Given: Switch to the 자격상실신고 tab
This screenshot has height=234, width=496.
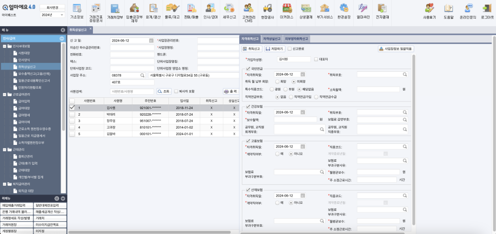Looking at the screenshot, I should 272,39.
